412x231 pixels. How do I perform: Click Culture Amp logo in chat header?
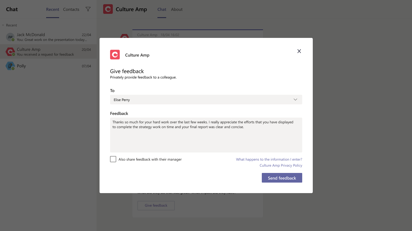(x=108, y=9)
